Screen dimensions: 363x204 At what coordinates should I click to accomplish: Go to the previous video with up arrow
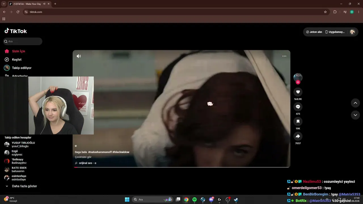355,103
